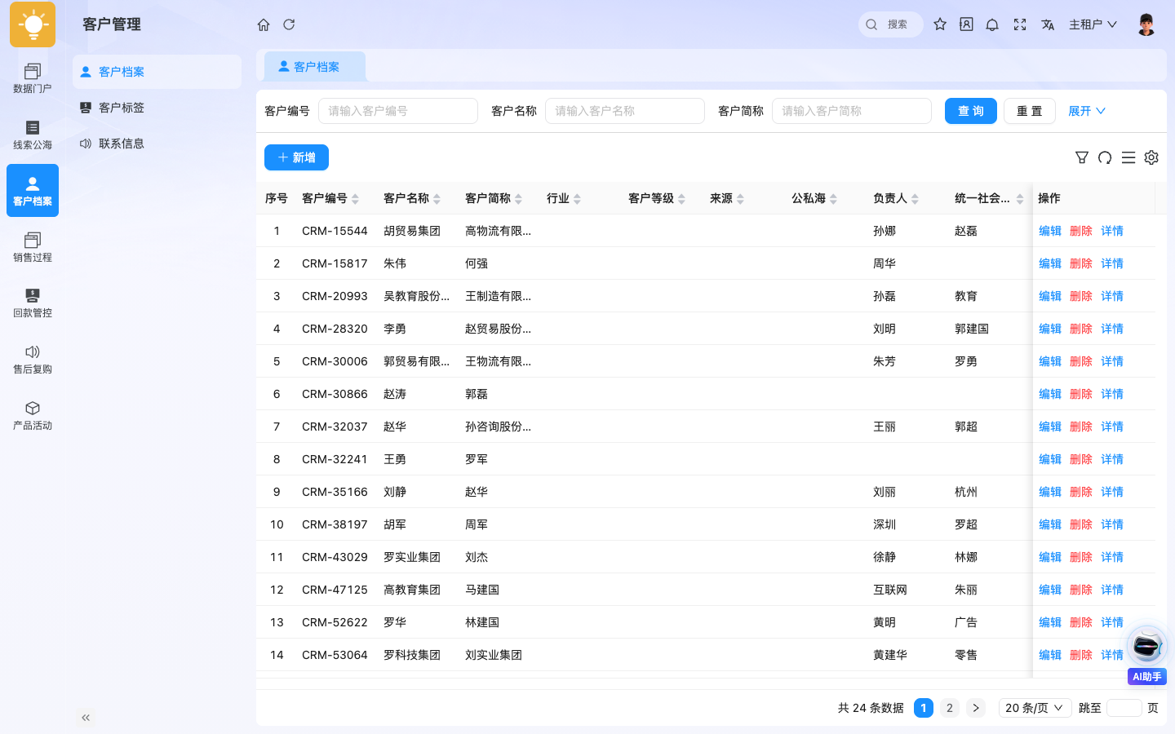1175x734 pixels.
Task: Go to next page arrow
Action: (976, 708)
